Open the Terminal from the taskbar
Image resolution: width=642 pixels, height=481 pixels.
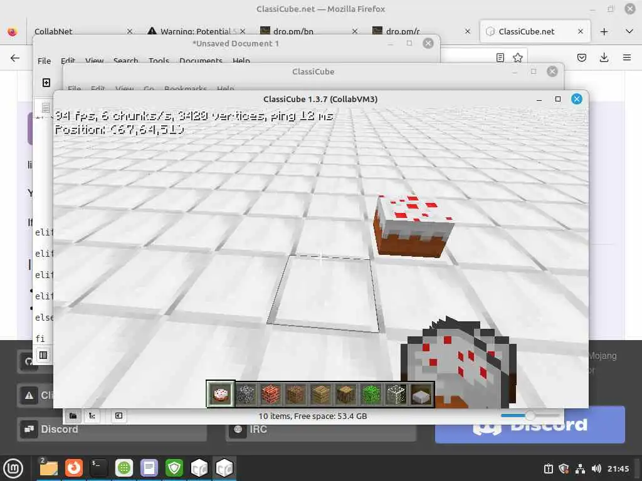(98, 468)
